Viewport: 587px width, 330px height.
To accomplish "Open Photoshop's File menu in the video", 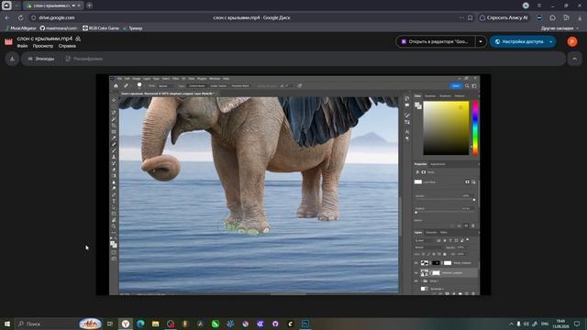I will (x=120, y=79).
